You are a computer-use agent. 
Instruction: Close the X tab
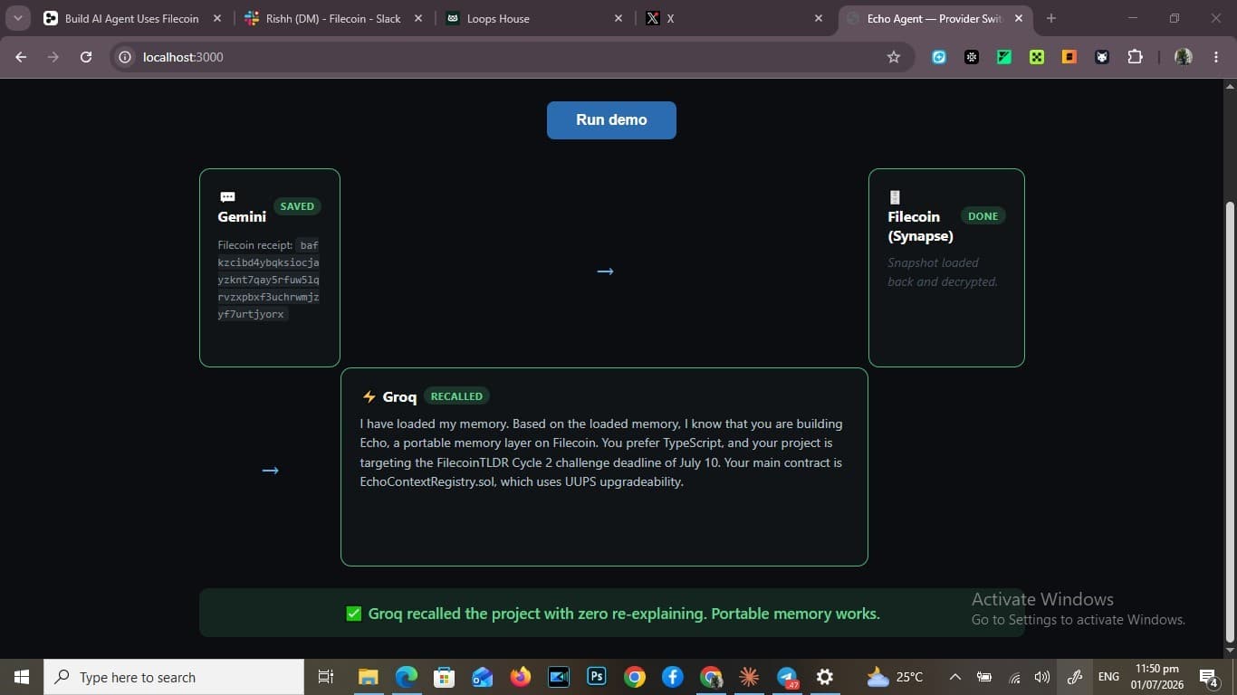click(x=819, y=18)
